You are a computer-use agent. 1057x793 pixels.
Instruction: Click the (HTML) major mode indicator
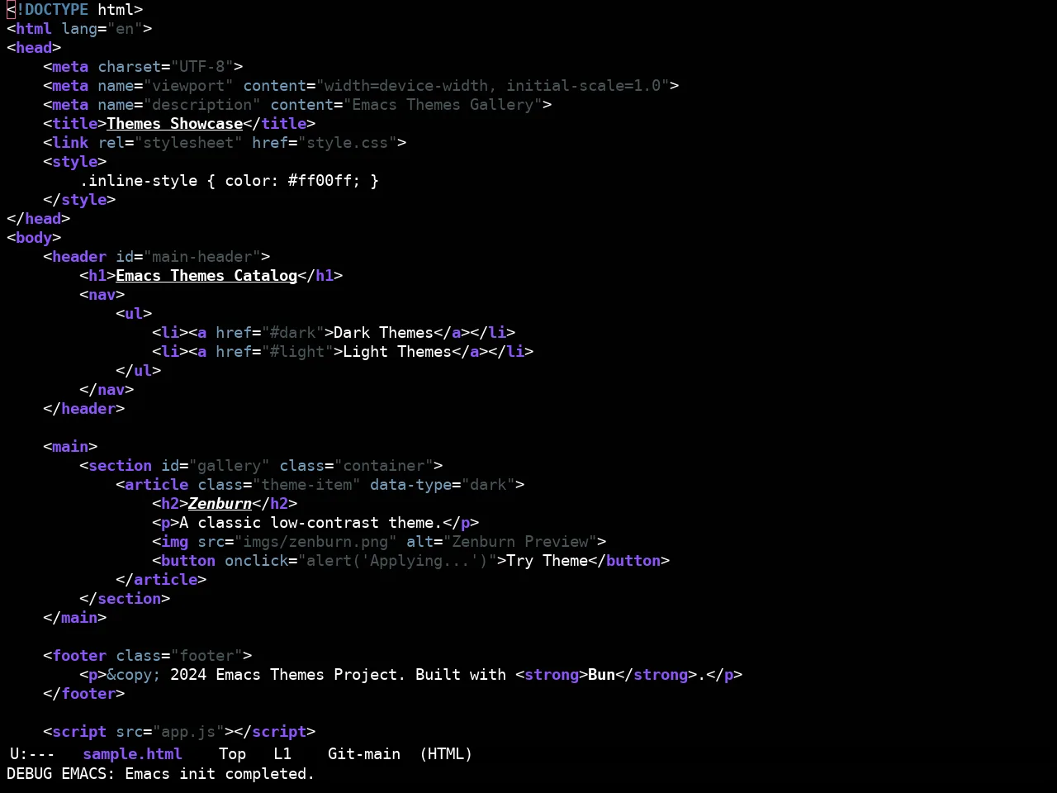tap(446, 754)
